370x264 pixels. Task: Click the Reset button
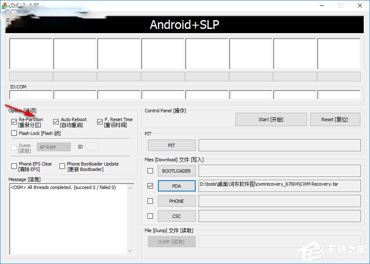[x=334, y=119]
